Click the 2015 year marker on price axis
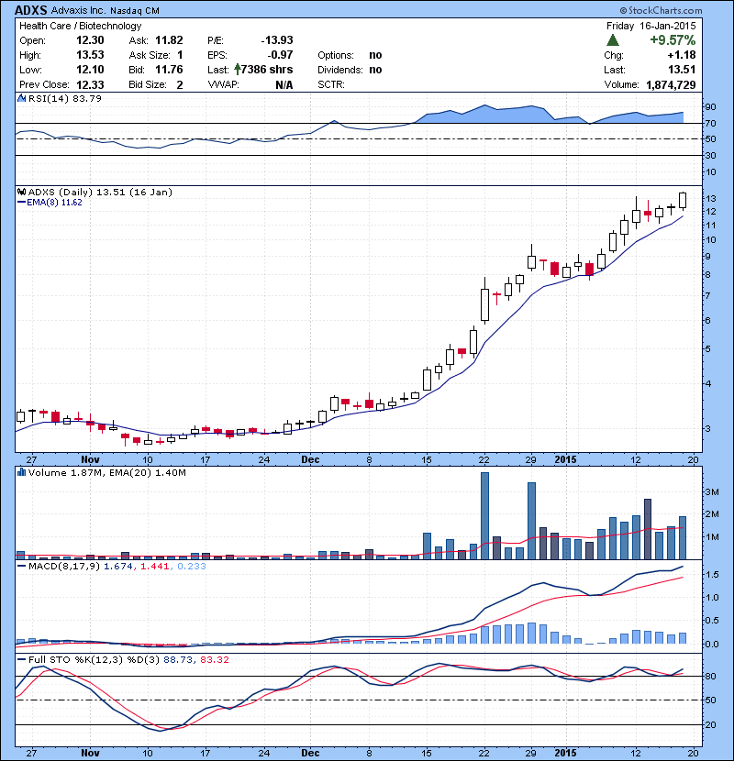 click(566, 459)
